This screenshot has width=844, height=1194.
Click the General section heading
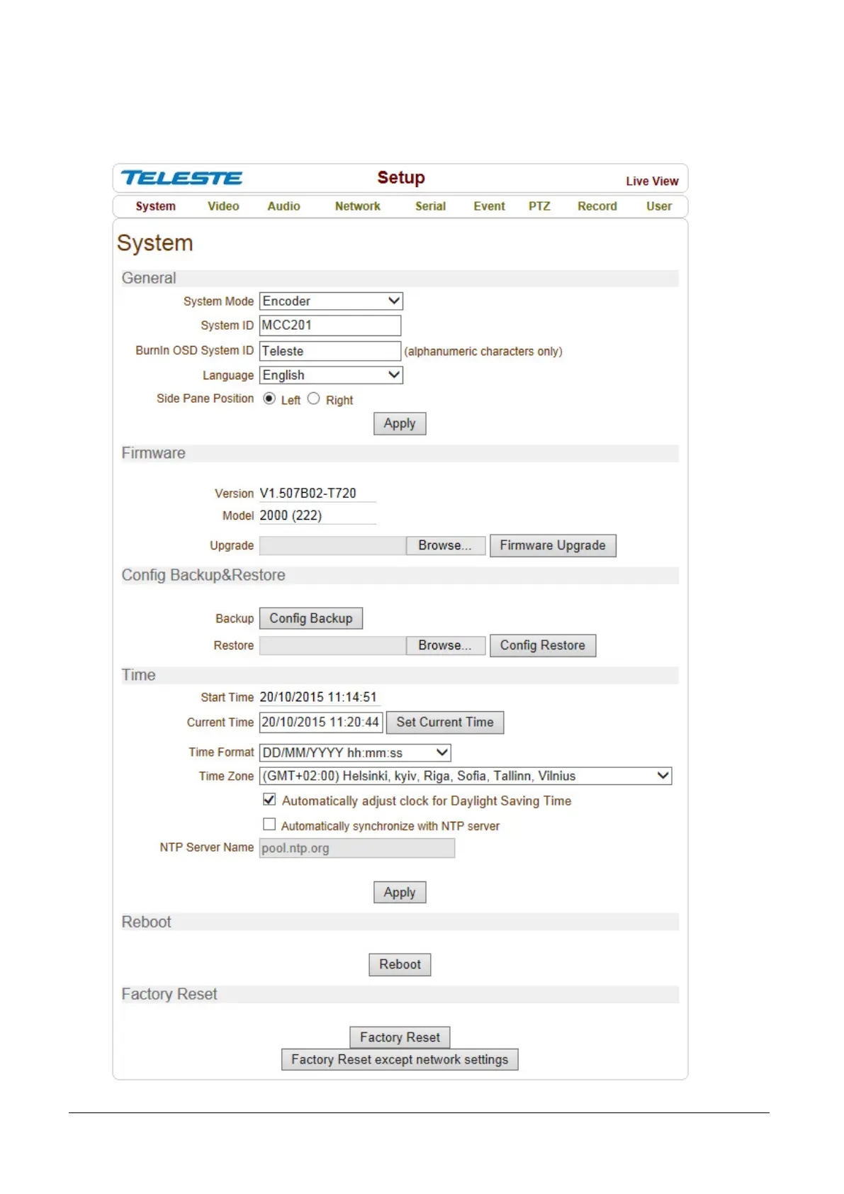(x=149, y=279)
